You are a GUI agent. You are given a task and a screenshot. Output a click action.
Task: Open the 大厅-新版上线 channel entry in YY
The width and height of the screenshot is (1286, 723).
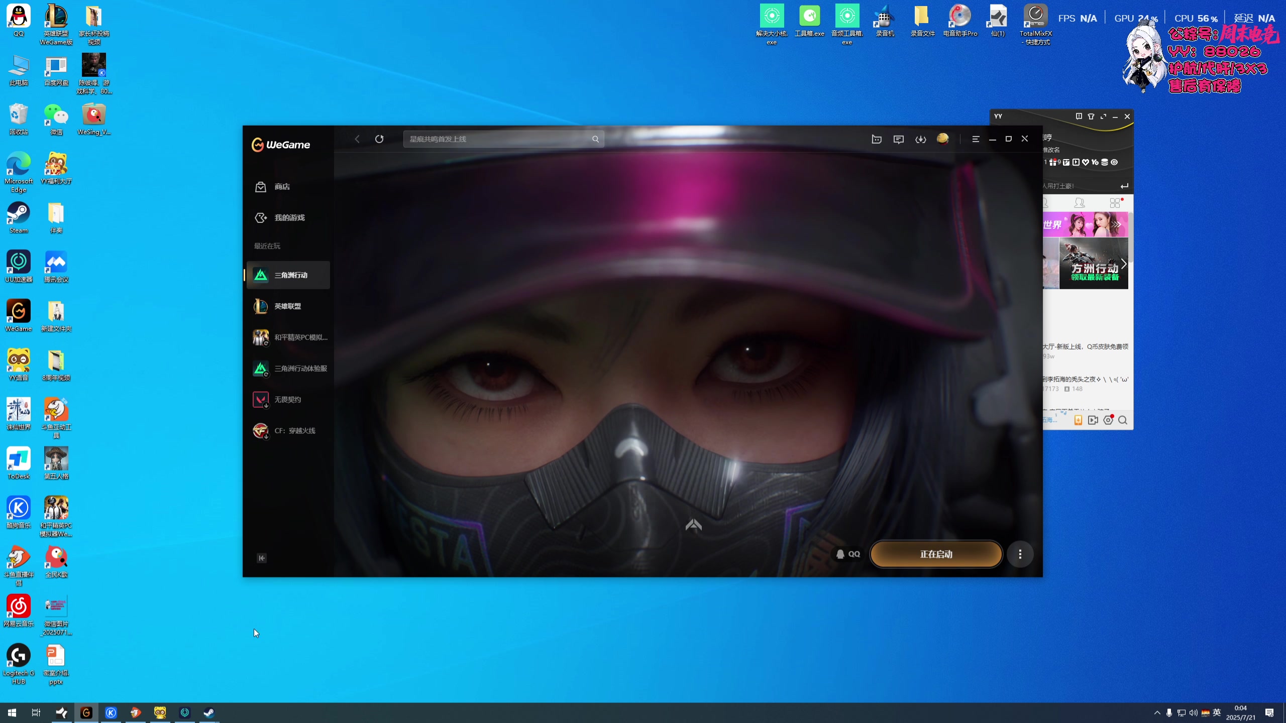click(x=1086, y=351)
